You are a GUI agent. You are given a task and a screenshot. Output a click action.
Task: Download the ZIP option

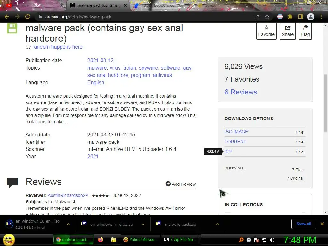228,152
